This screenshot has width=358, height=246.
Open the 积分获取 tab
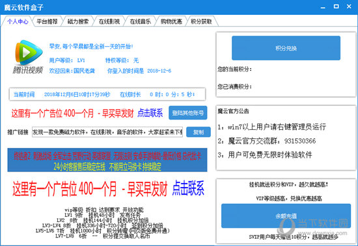(x=202, y=21)
